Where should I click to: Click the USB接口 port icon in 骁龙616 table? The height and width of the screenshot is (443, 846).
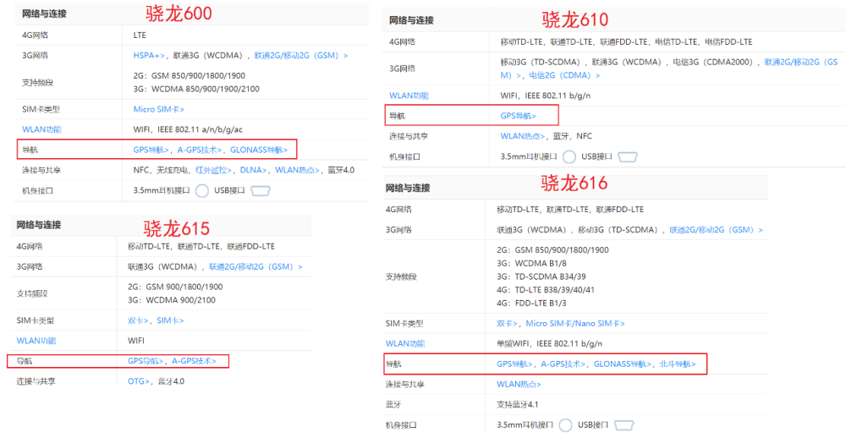click(624, 425)
